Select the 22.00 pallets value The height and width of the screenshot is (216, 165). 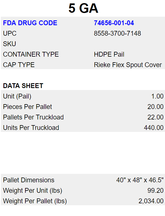coord(155,117)
